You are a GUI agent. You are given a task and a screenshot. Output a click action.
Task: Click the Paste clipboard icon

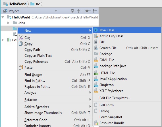(x=21, y=68)
